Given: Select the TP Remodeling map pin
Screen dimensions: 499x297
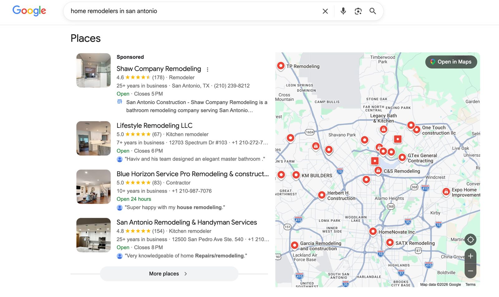Looking at the screenshot, I should coord(281,66).
